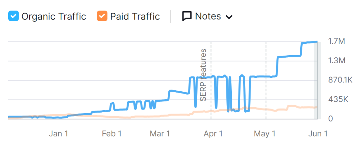Click the Organic Traffic legend label

[x=54, y=17]
